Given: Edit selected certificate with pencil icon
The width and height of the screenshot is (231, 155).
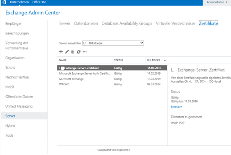Looking at the screenshot, I should point(67,52).
